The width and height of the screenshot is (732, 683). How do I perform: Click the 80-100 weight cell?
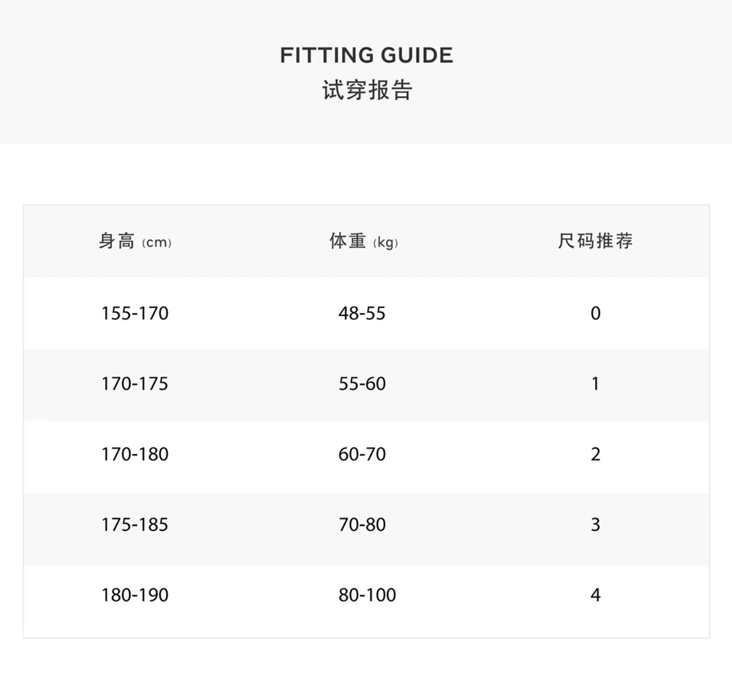[x=367, y=595]
